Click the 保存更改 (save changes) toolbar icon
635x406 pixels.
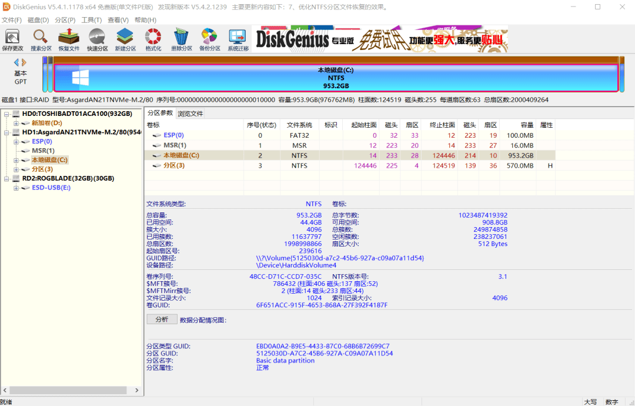(x=12, y=39)
